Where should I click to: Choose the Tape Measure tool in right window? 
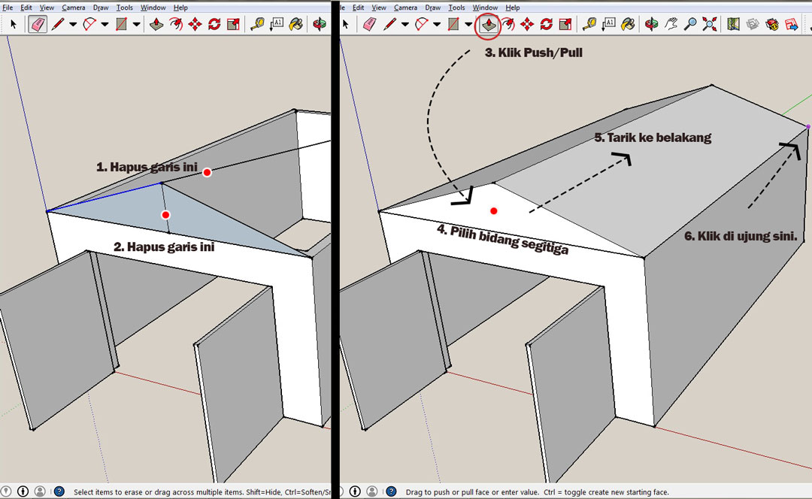click(589, 24)
